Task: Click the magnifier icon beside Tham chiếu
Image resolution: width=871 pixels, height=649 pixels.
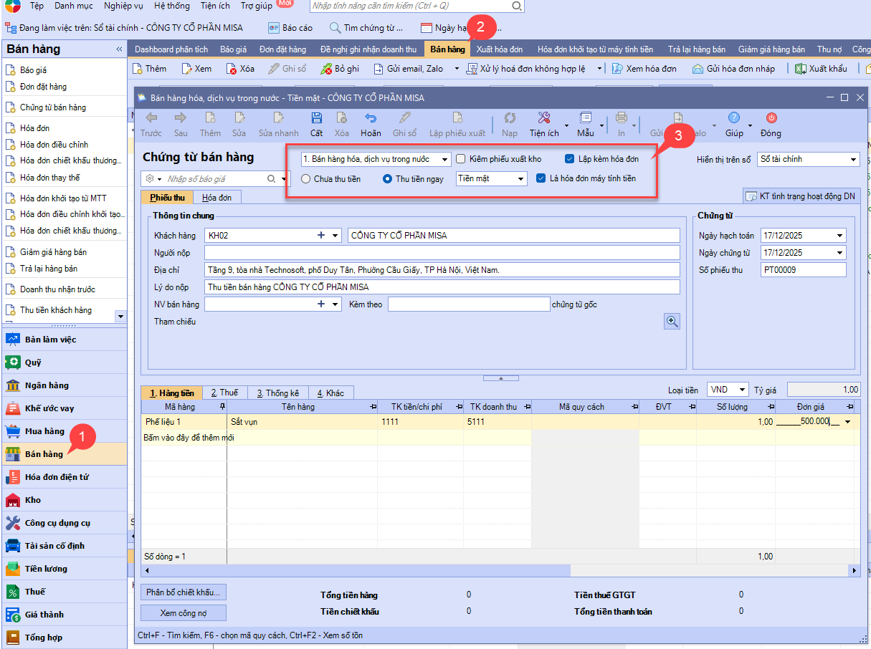Action: click(x=672, y=322)
